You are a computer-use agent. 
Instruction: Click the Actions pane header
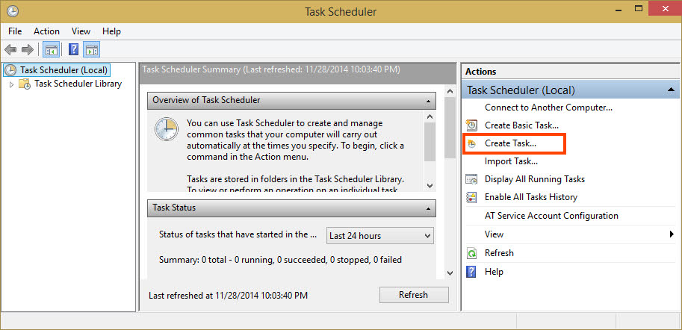[570, 72]
